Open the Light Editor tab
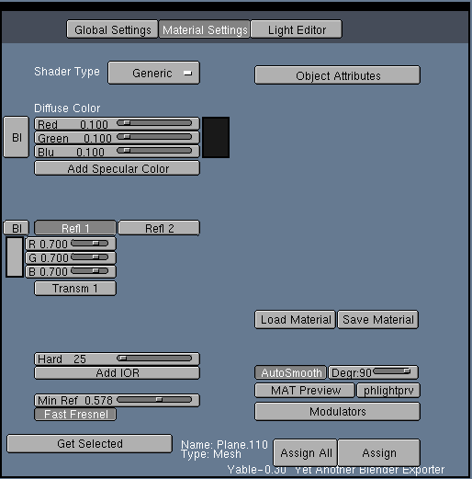The width and height of the screenshot is (472, 479). coord(296,29)
